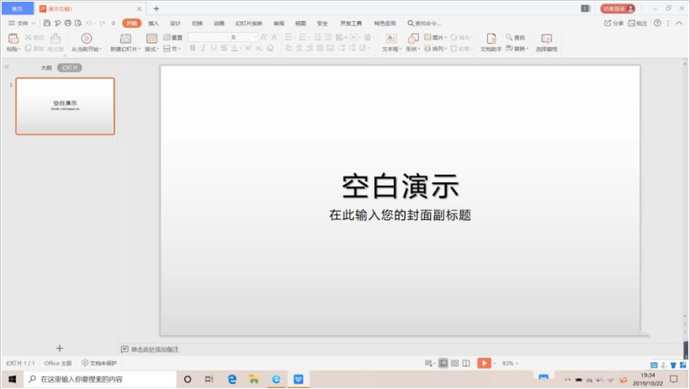690x389 pixels.
Task: Switch to Normal view in status bar
Action: 443,363
